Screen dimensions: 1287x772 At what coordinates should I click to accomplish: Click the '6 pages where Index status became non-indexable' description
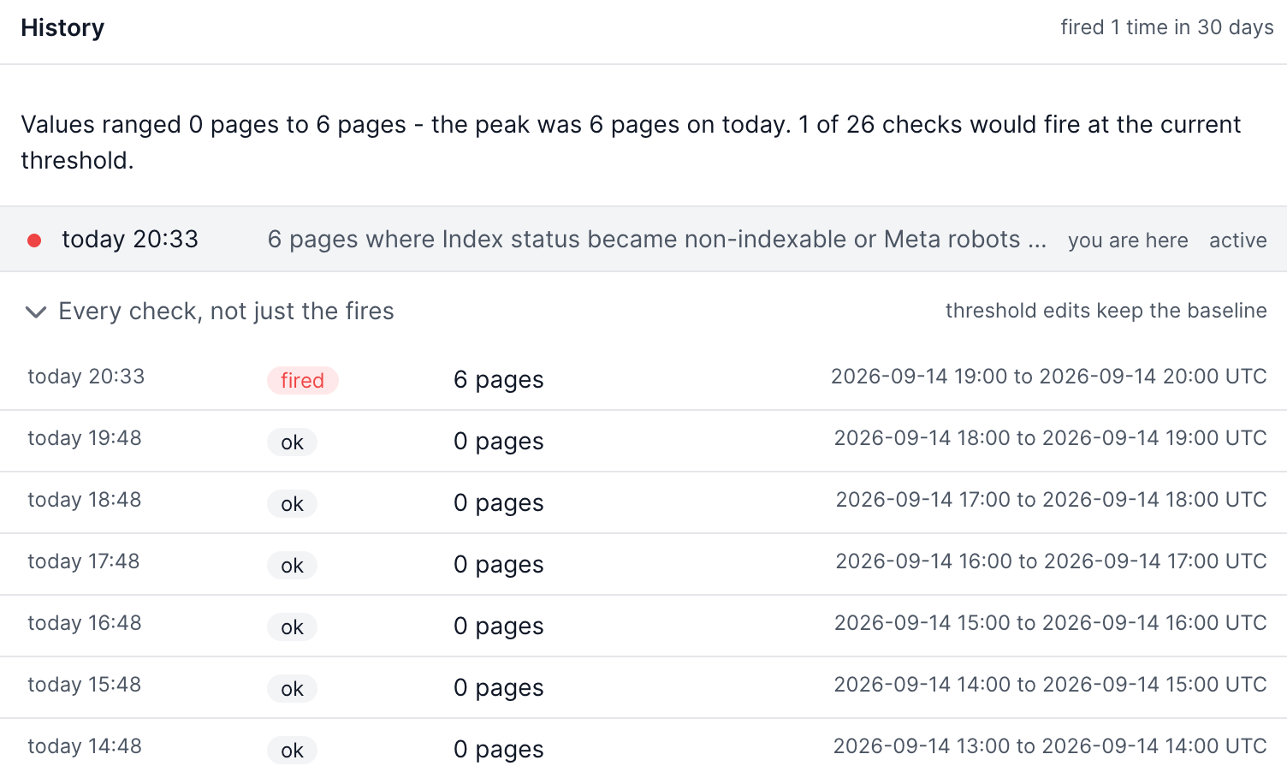(657, 240)
